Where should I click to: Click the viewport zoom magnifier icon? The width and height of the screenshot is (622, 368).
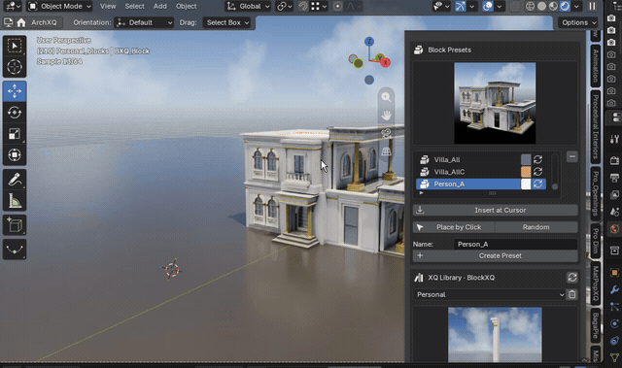click(x=386, y=97)
